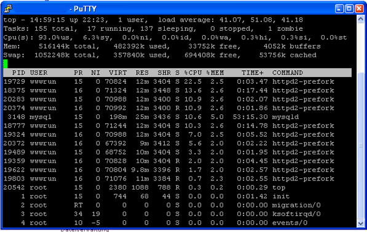This screenshot has width=367, height=232.
Task: Click the init process row
Action: (177, 196)
